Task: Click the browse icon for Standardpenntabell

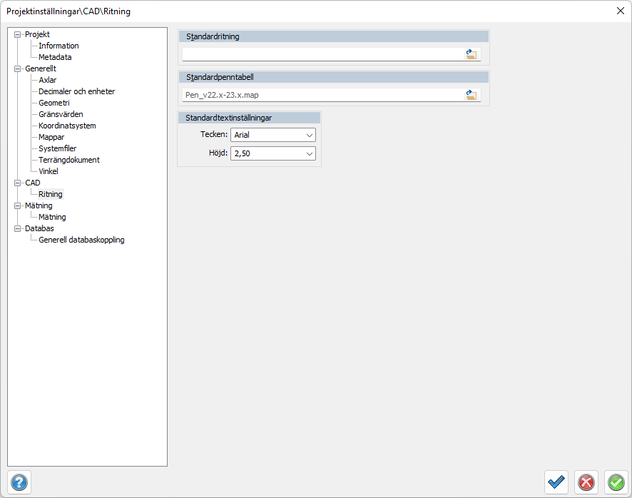Action: click(472, 95)
